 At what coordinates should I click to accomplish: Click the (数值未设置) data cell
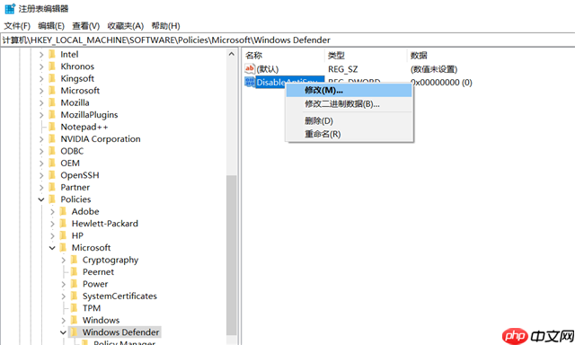434,69
